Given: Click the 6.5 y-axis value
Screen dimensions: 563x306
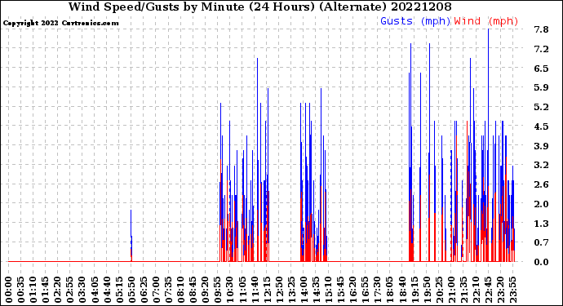Looking at the screenshot, I should click(541, 69).
